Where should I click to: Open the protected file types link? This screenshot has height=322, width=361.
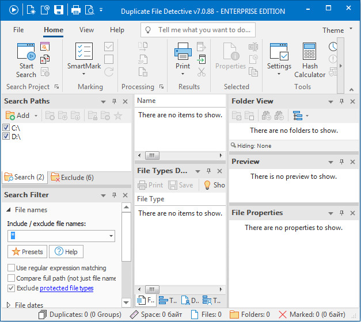(66, 288)
